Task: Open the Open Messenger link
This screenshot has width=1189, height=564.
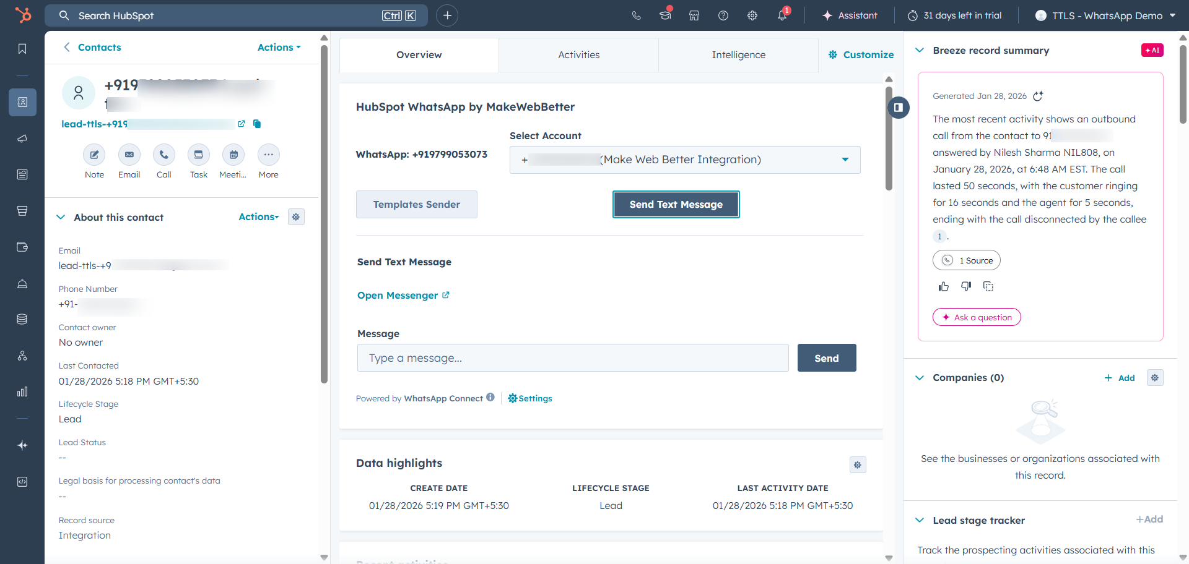Action: (403, 296)
